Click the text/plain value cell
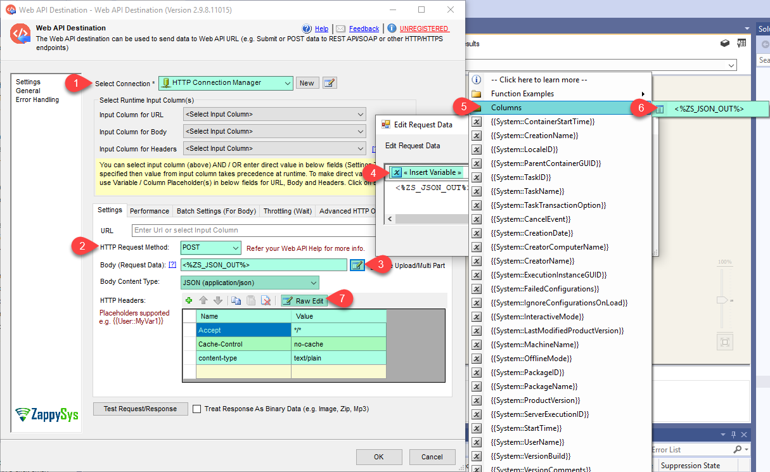Image resolution: width=770 pixels, height=472 pixels. click(x=338, y=358)
